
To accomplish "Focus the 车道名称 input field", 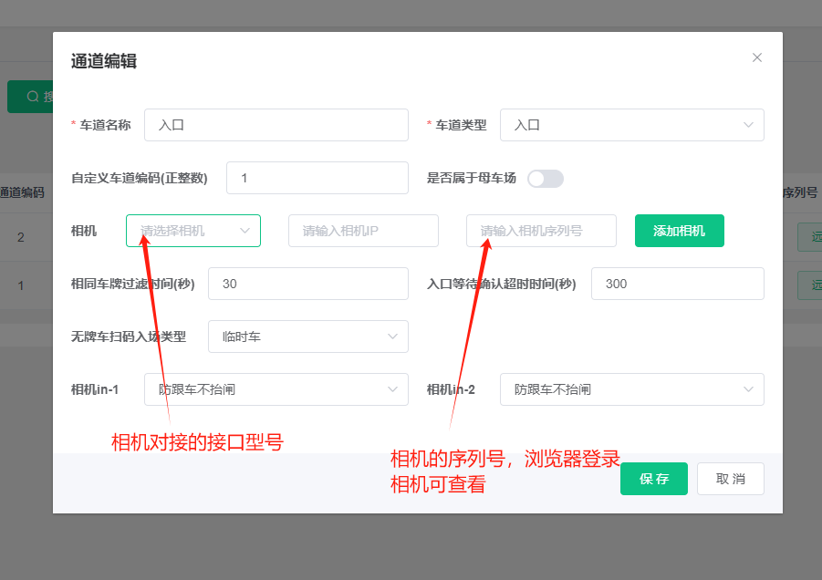I will 276,125.
